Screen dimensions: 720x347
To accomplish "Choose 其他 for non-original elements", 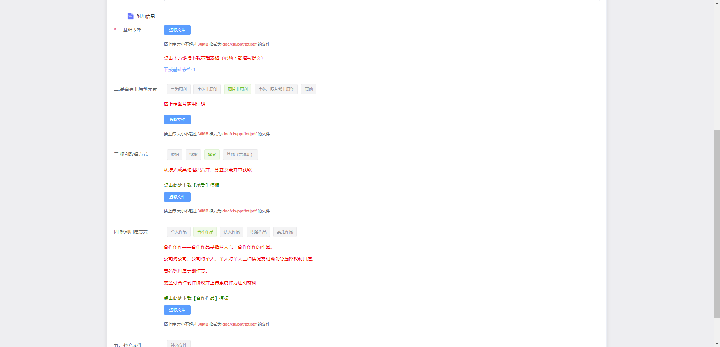I will (x=309, y=89).
